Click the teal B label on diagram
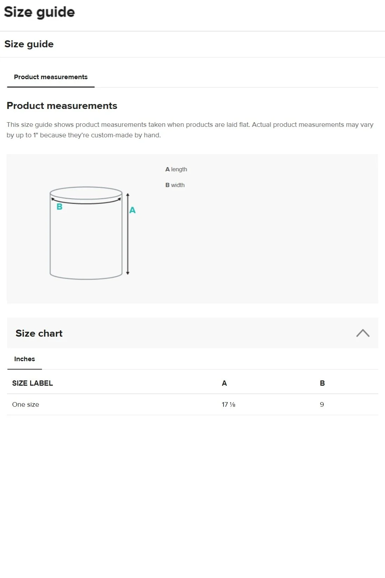 coord(60,207)
